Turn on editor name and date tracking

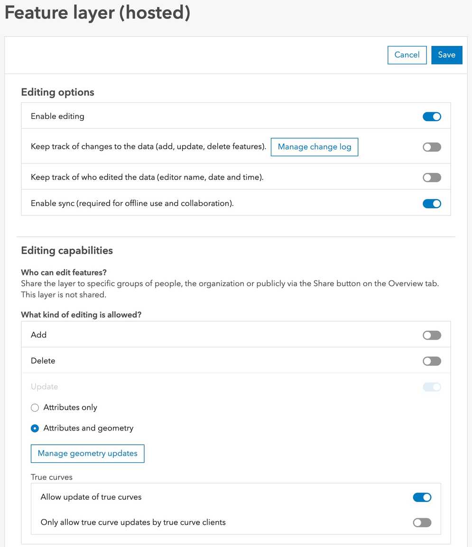[x=432, y=177]
